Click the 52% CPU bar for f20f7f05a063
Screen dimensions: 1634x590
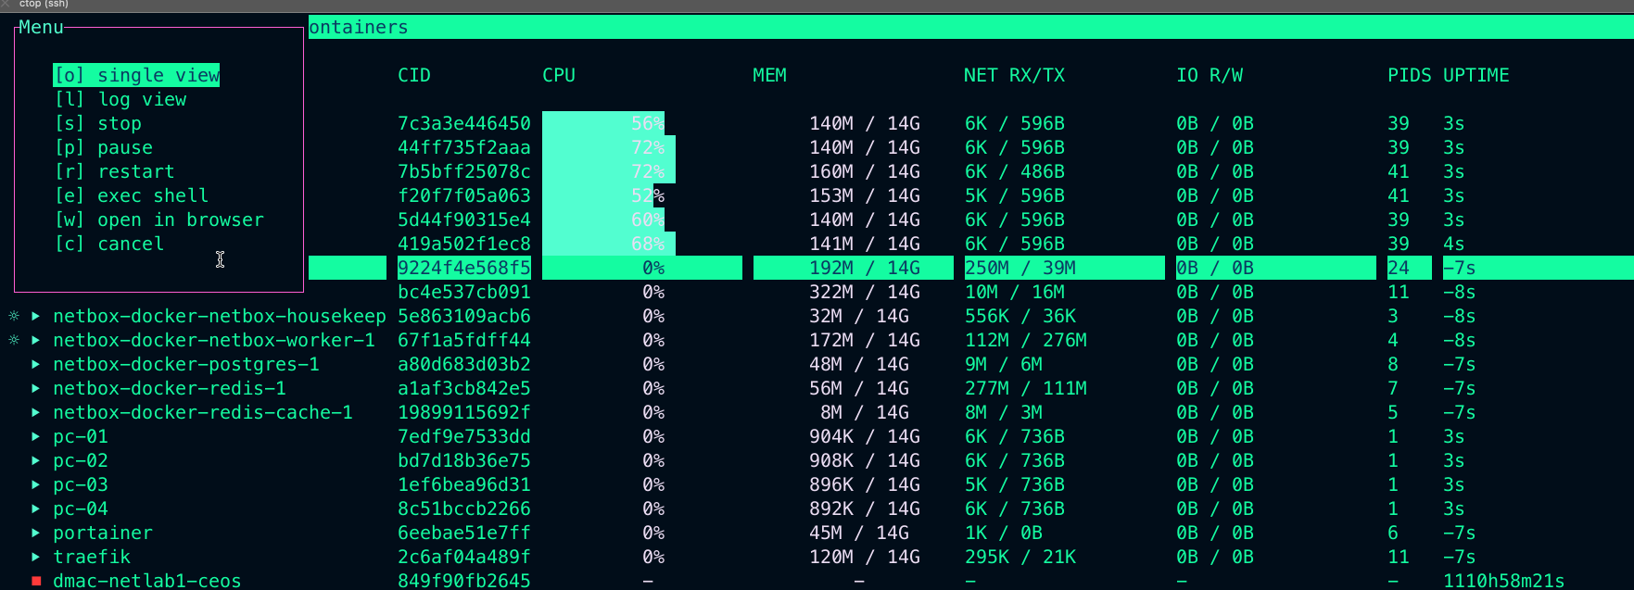pos(603,195)
